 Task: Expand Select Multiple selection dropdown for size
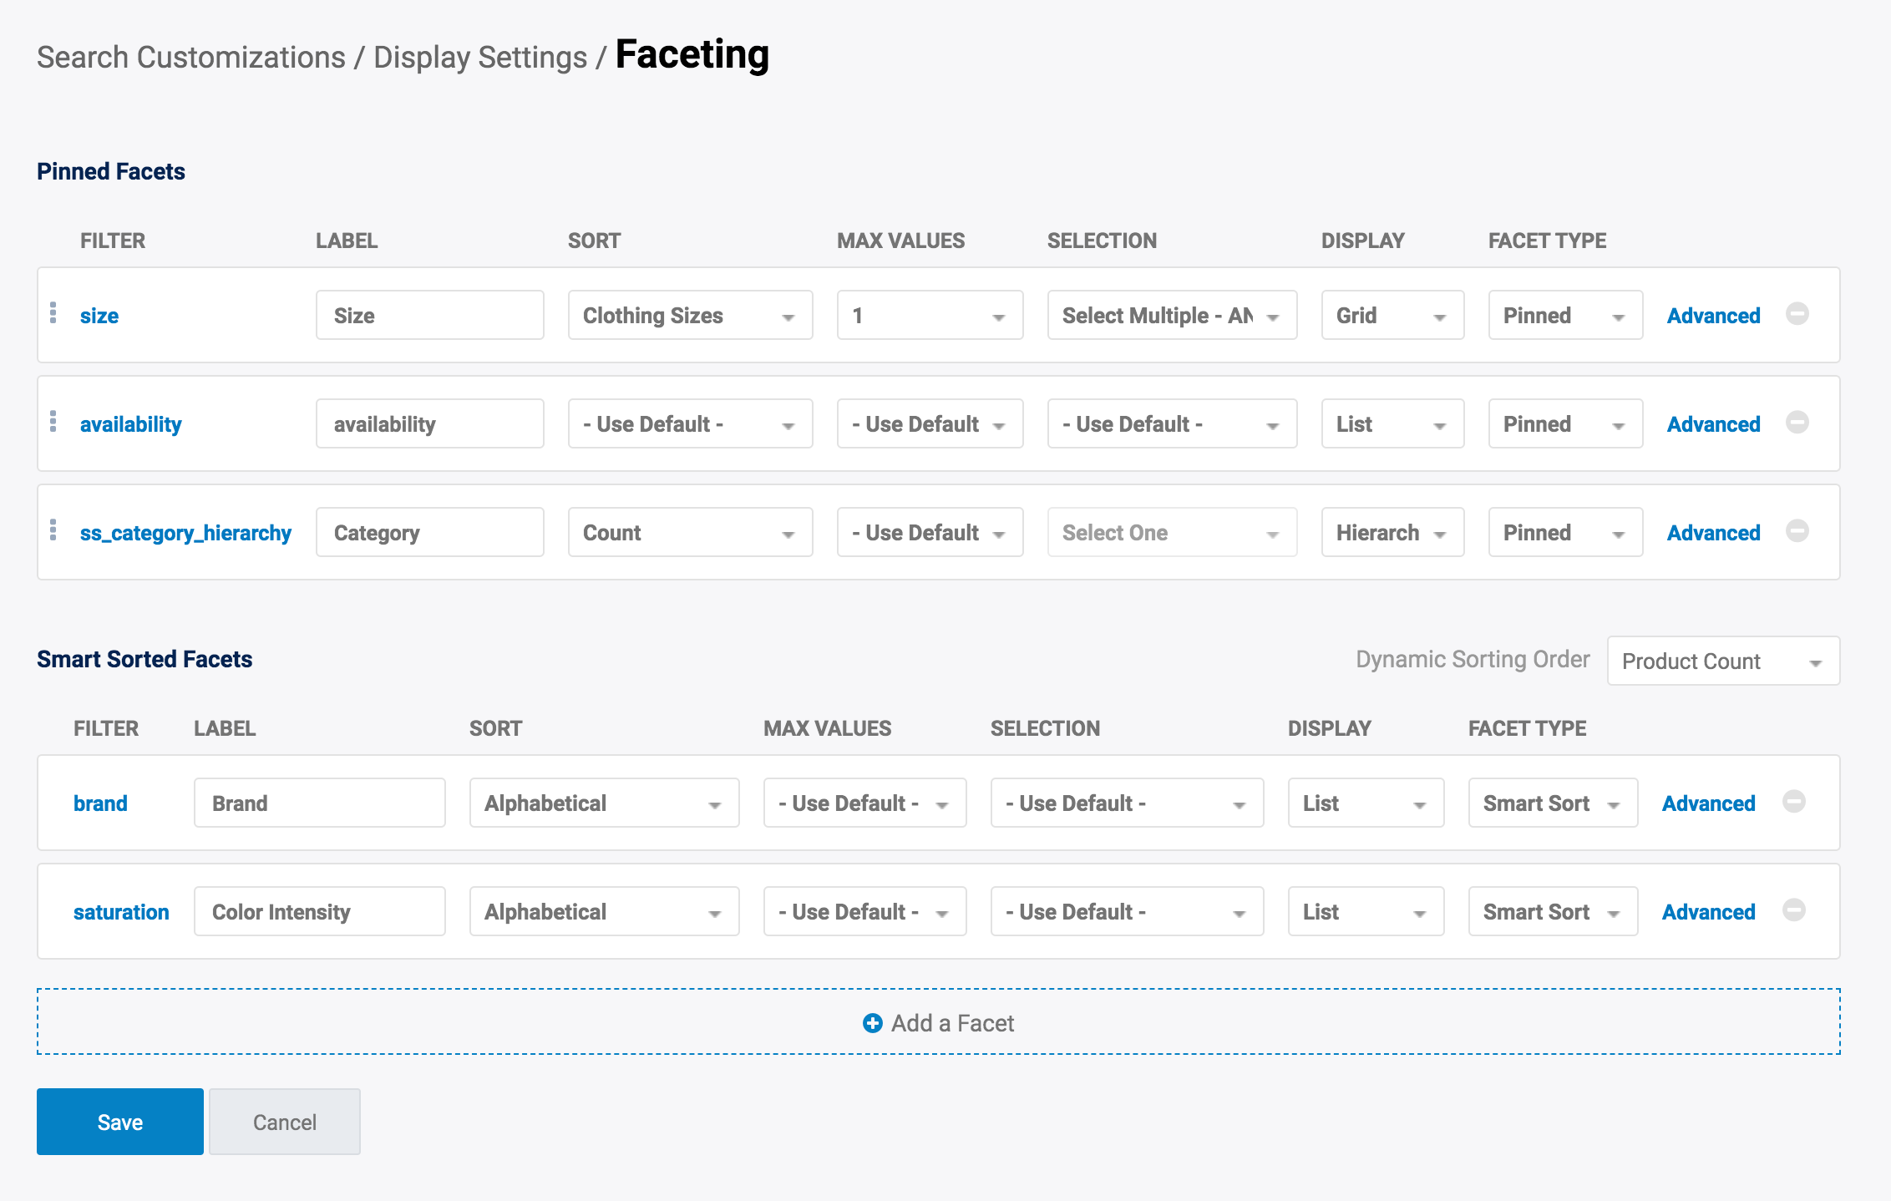[x=1171, y=316]
